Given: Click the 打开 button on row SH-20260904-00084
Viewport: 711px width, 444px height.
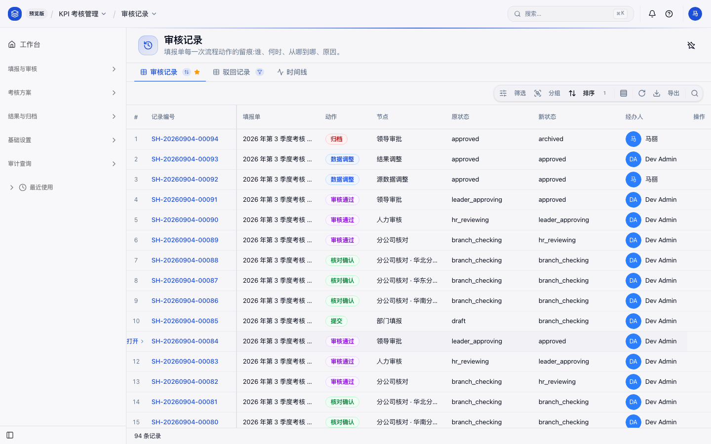Looking at the screenshot, I should tap(135, 341).
